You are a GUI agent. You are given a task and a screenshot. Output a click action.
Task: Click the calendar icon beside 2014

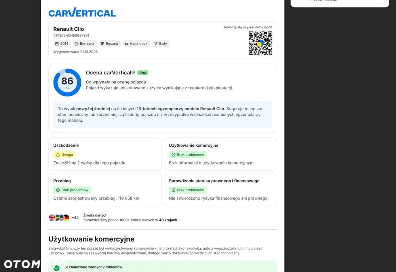coord(57,43)
